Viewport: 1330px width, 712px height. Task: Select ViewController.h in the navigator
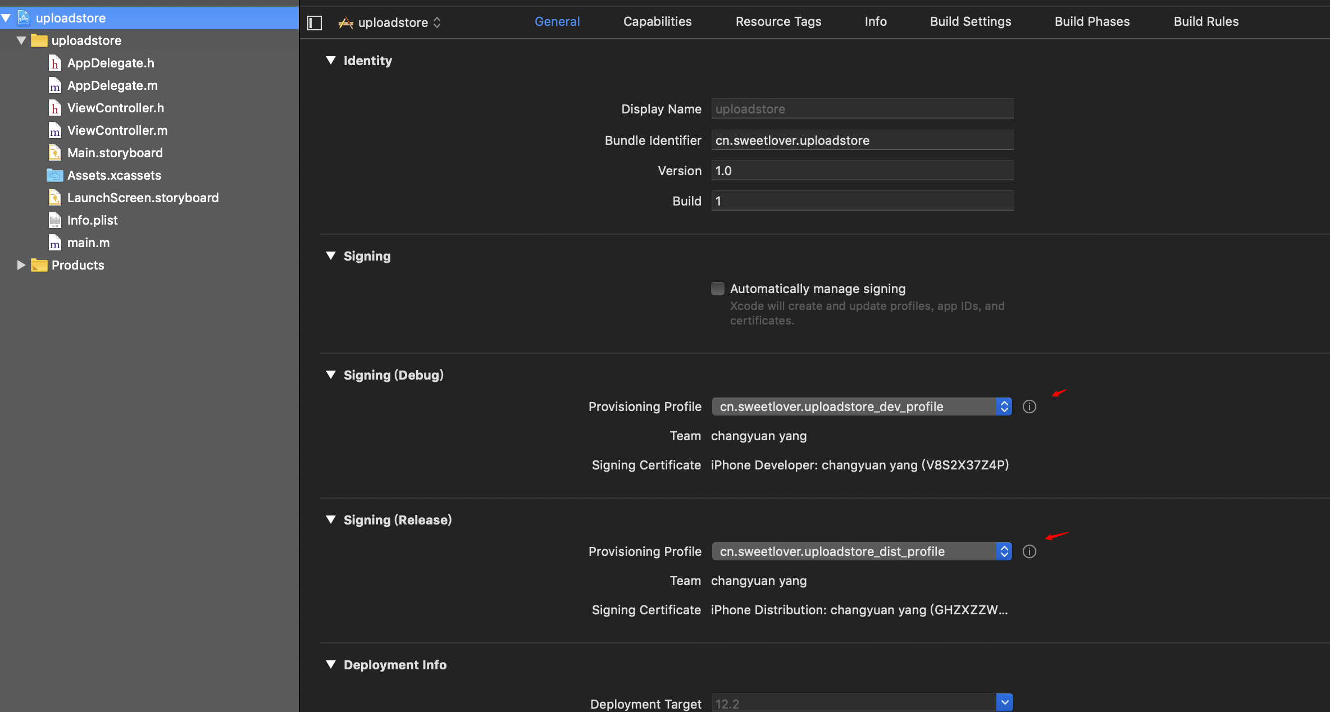[149, 108]
